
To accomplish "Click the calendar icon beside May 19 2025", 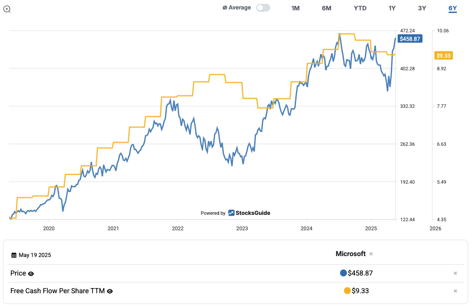I will click(14, 255).
